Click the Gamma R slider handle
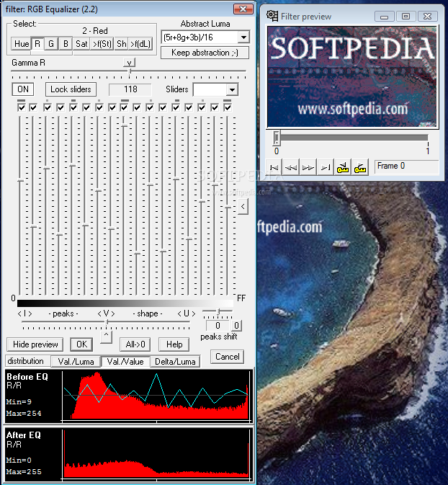Image resolution: width=448 pixels, height=485 pixels. click(130, 71)
